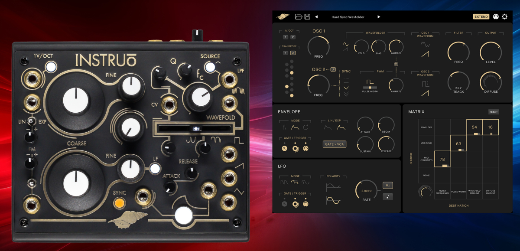Save preset using the floppy disk icon
Image resolution: width=520 pixels, height=251 pixels.
(307, 16)
